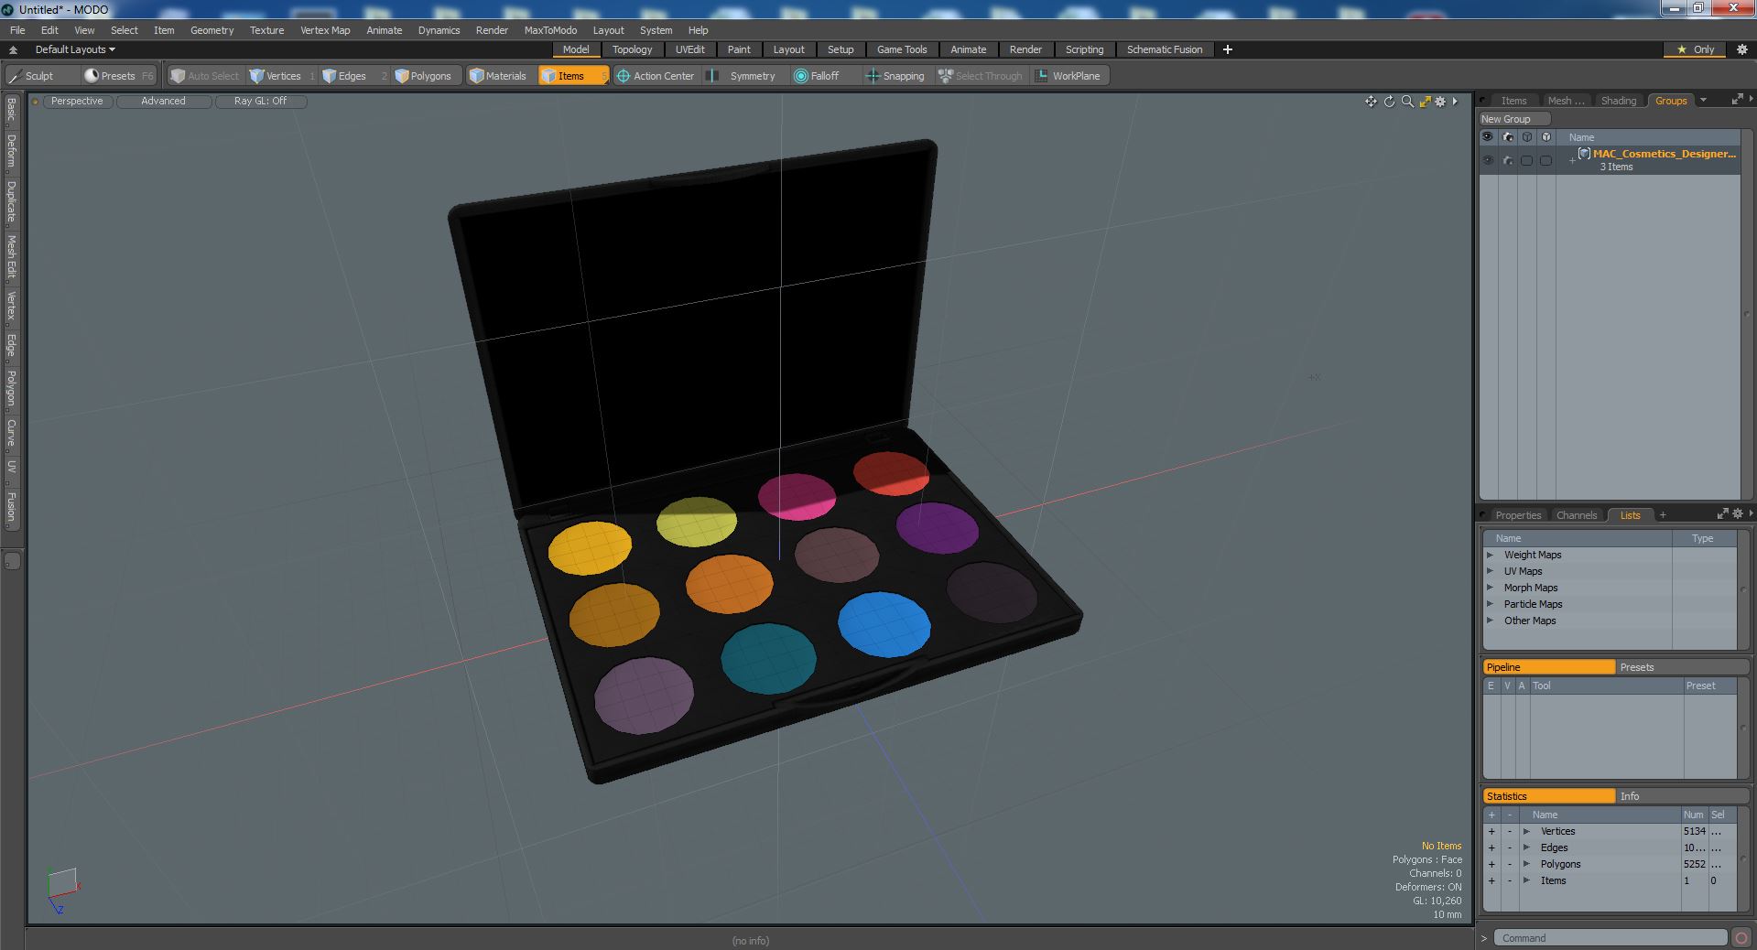The height and width of the screenshot is (950, 1757).
Task: Toggle visibility eye for MAC_Cosmetics_Designer group
Action: coord(1488,160)
